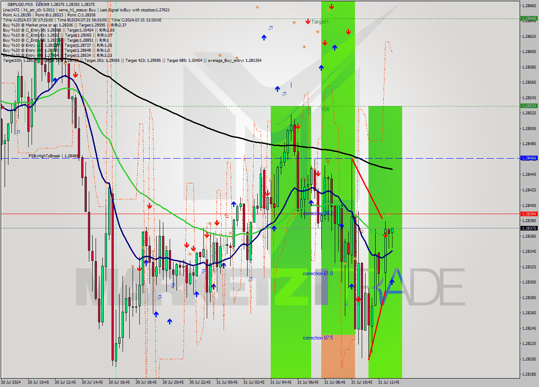Select the orange rectangle below correction 87.5
The width and height of the screenshot is (539, 387).
click(338, 357)
